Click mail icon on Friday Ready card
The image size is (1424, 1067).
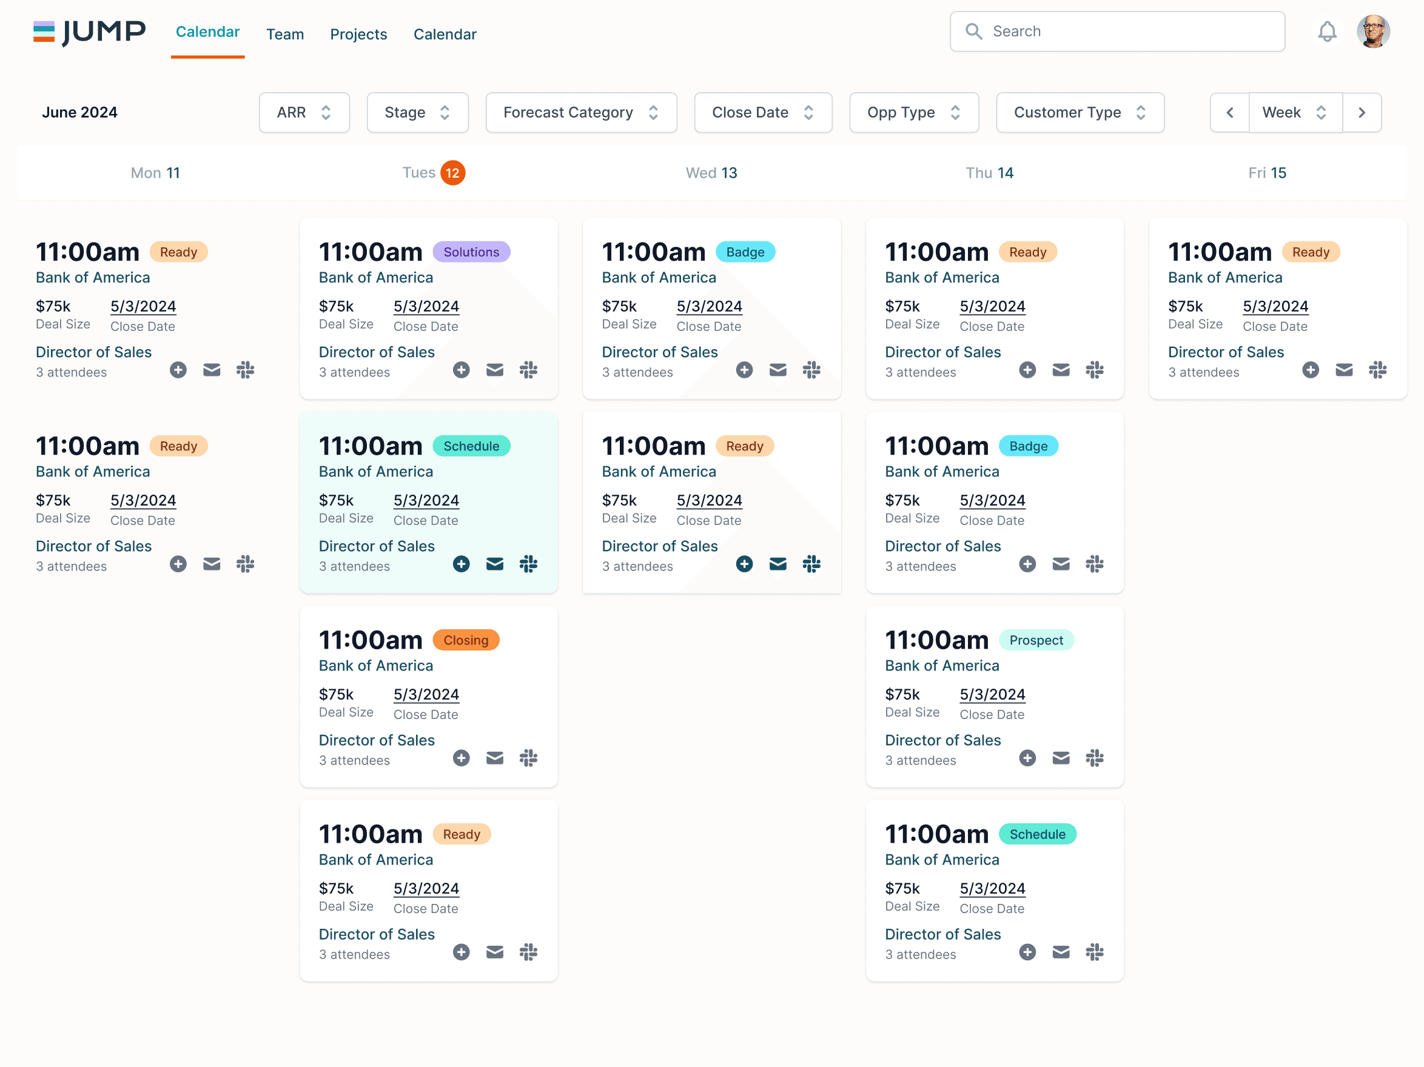coord(1343,370)
